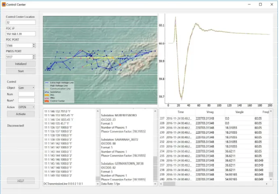The image size is (279, 194).
Task: Click table horizontal scrollbar thumb
Action: (169, 184)
